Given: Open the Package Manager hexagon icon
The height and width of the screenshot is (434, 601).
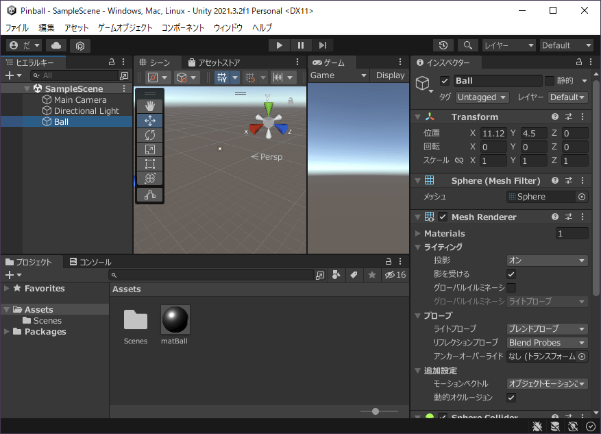Looking at the screenshot, I should pos(80,46).
